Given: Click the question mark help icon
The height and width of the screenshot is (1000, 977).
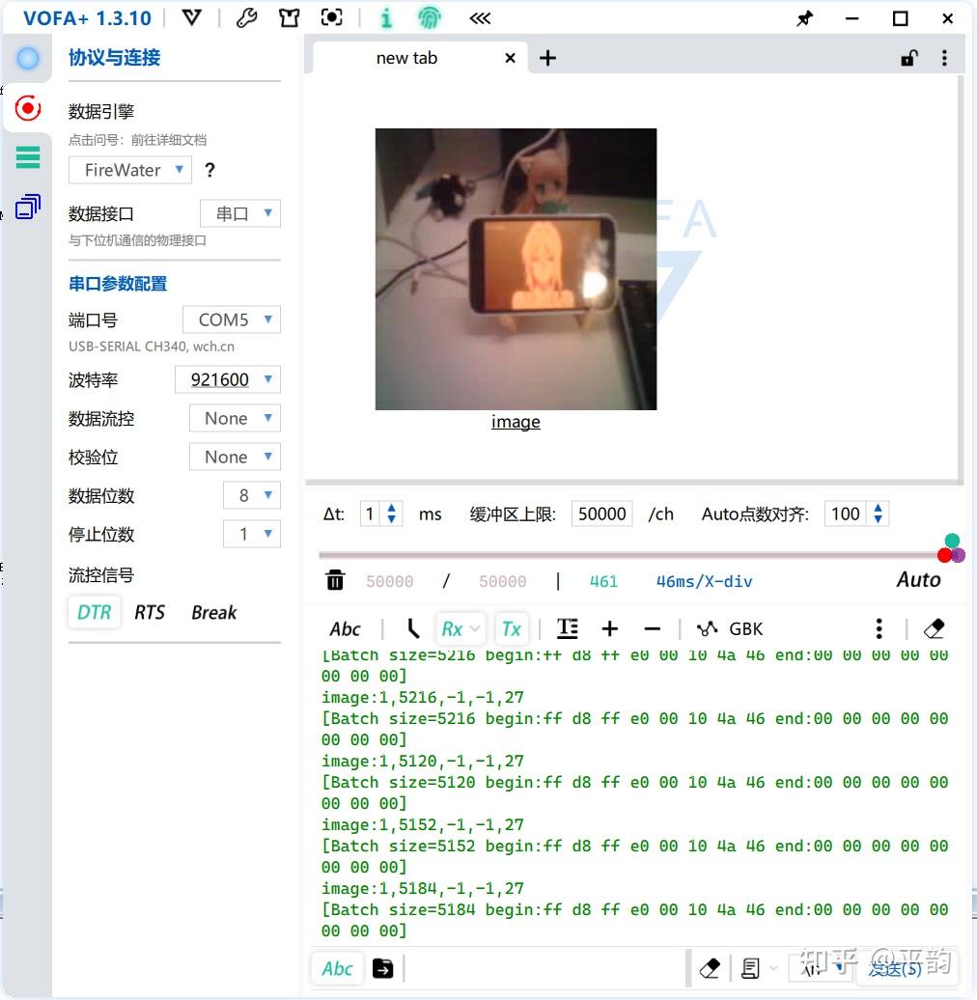Looking at the screenshot, I should click(x=209, y=170).
